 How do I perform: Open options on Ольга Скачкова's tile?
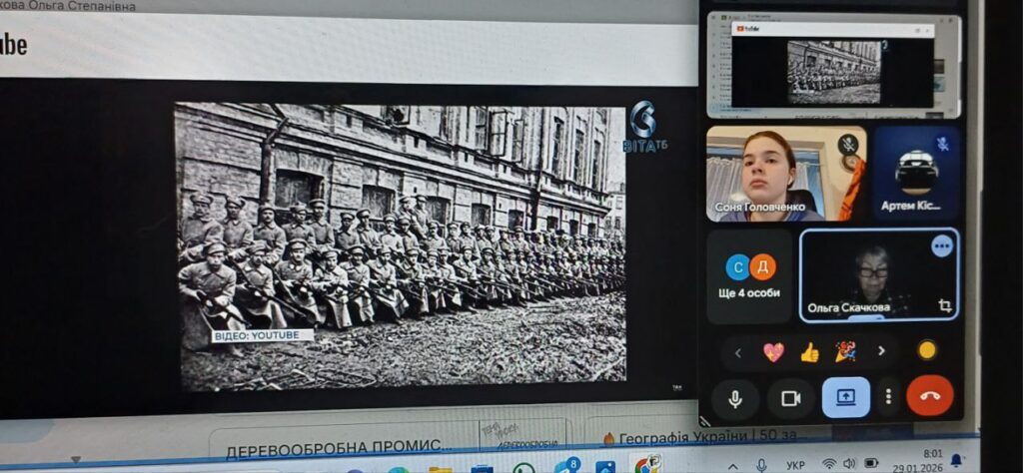click(x=941, y=246)
